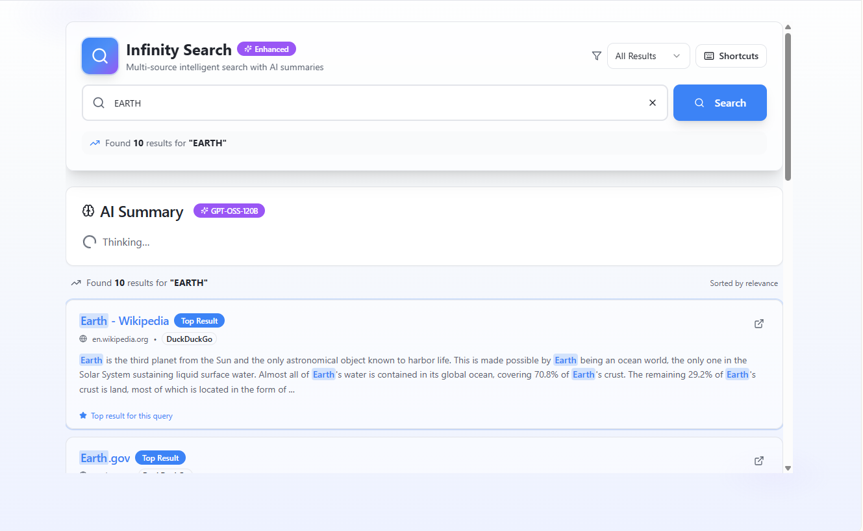Click the Infinity Search magnifying glass logo
863x531 pixels.
click(x=99, y=56)
